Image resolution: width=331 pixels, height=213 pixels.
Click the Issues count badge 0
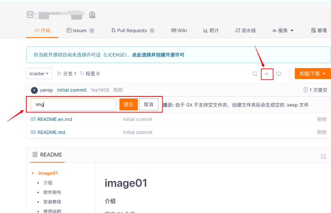click(91, 31)
